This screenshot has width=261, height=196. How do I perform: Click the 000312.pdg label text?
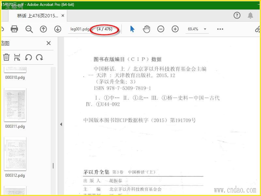[15, 175]
